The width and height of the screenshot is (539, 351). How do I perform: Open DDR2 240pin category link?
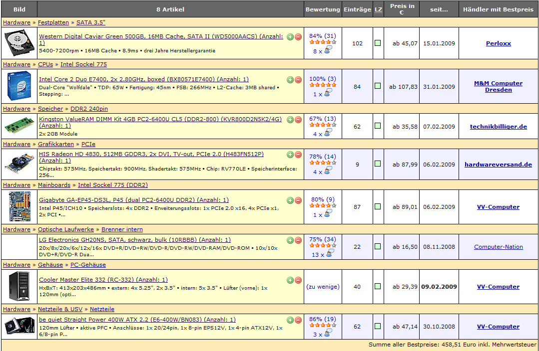tap(89, 109)
